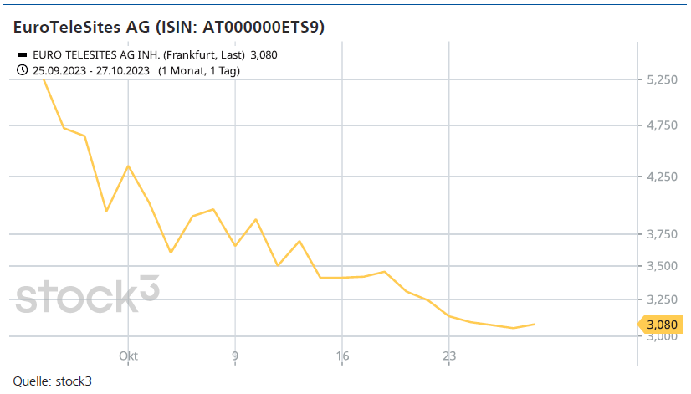Click the 3,250 y-axis label
Screen dimensions: 691x394
click(662, 299)
